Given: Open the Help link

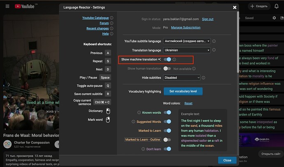Looking at the screenshot, I should pos(105,33).
